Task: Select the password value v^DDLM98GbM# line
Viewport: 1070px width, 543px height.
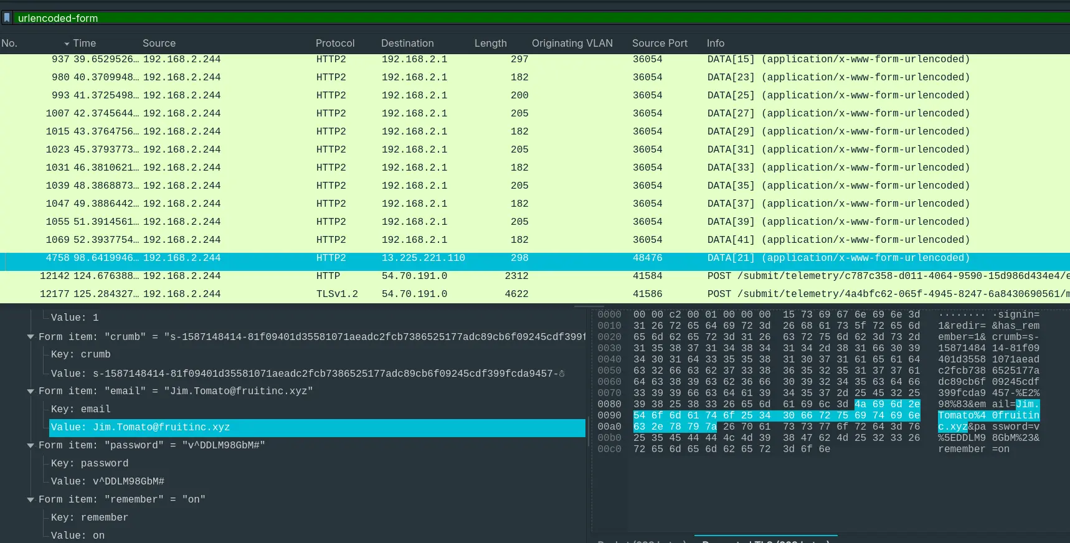Action: click(x=108, y=481)
